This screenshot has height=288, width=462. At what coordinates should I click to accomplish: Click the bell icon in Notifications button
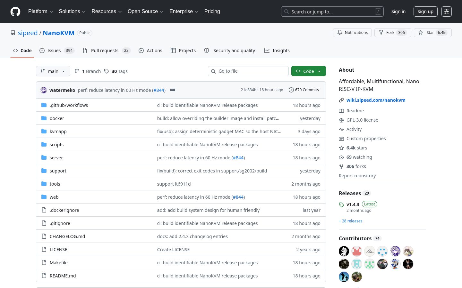(340, 32)
